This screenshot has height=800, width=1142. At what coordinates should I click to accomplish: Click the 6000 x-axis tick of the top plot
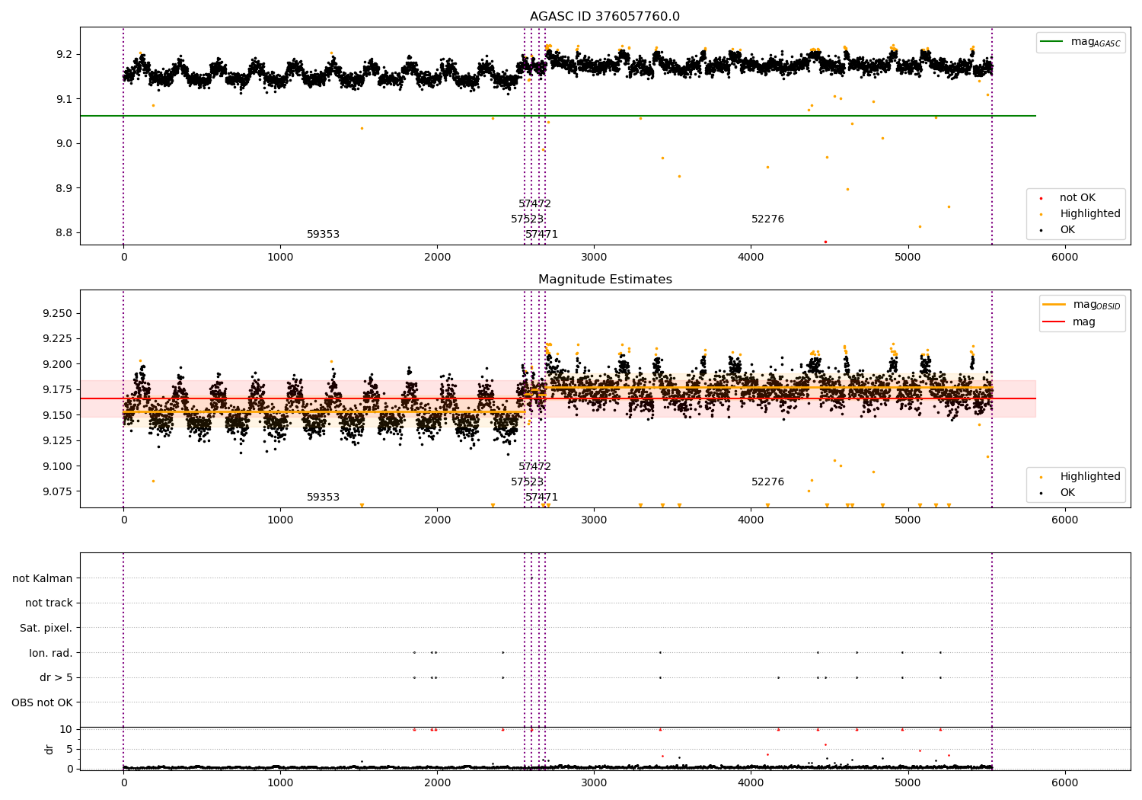tap(1065, 258)
